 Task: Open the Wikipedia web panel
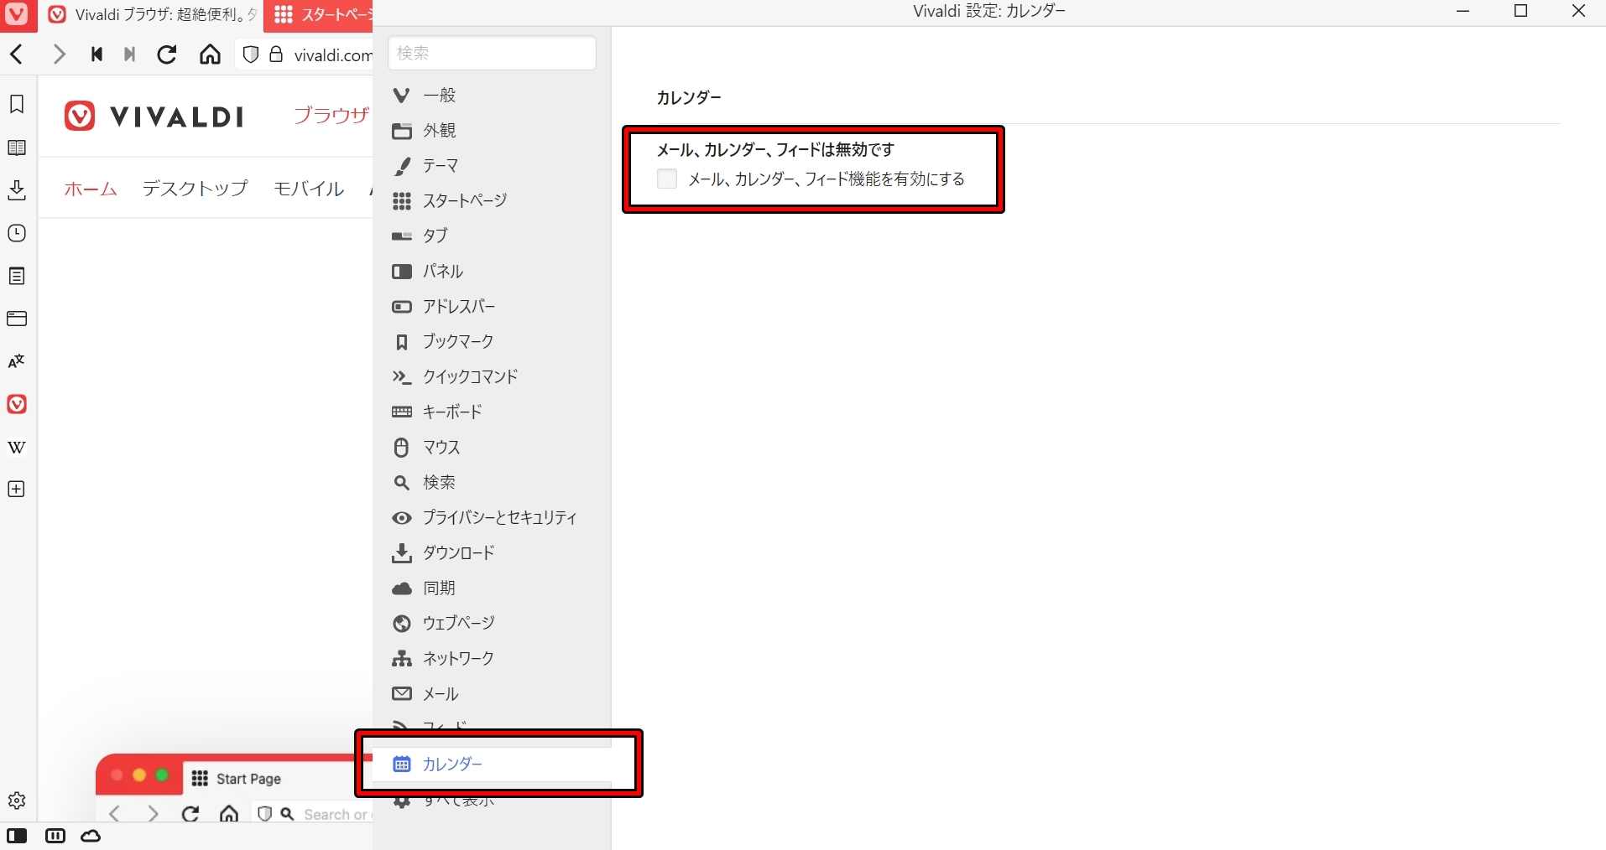click(17, 447)
